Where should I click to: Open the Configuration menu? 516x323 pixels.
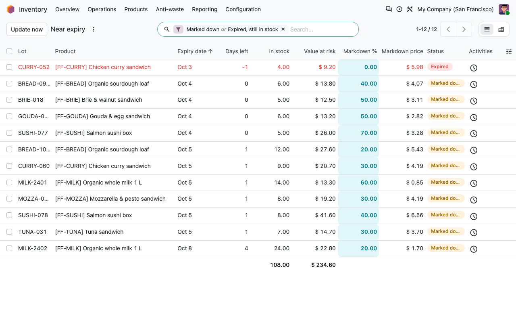(x=243, y=9)
